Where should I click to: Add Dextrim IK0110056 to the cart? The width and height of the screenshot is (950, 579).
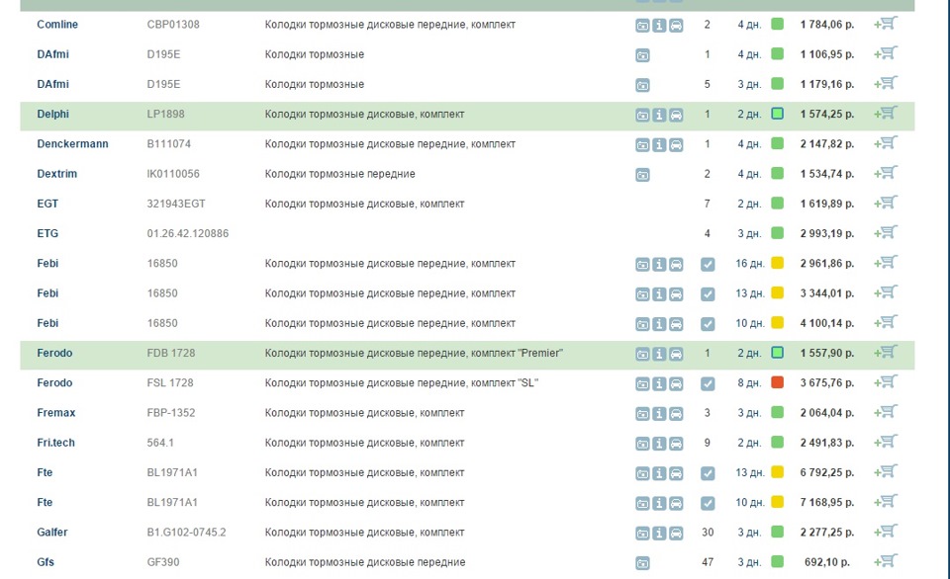(885, 173)
